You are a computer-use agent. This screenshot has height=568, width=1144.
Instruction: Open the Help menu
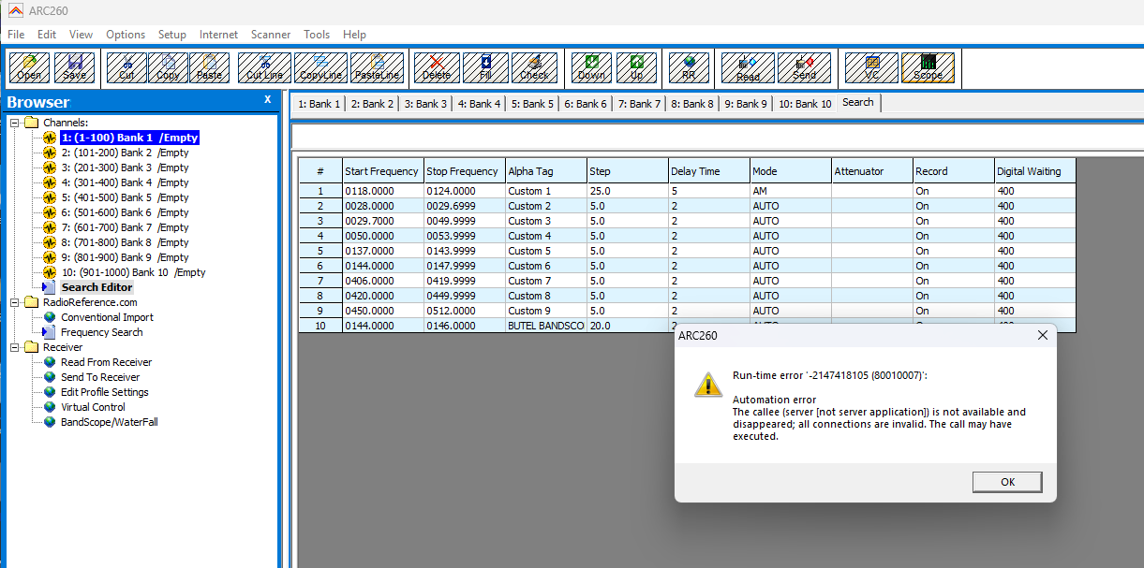coord(354,35)
